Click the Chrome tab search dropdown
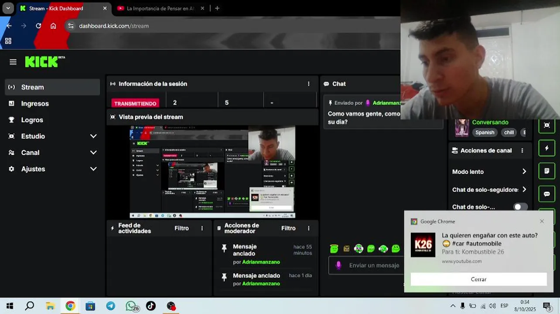The height and width of the screenshot is (314, 560). click(x=8, y=8)
